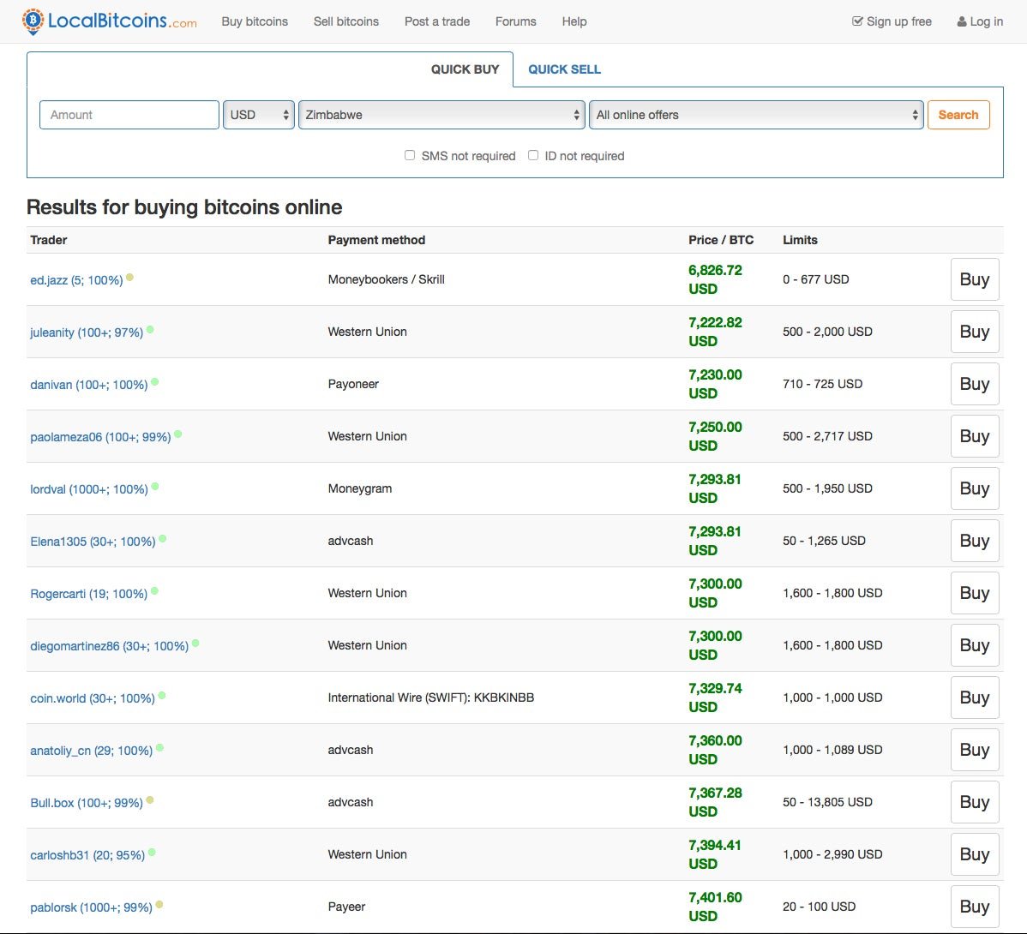Click Rogercarti online status dot
The image size is (1027, 934).
click(x=154, y=591)
